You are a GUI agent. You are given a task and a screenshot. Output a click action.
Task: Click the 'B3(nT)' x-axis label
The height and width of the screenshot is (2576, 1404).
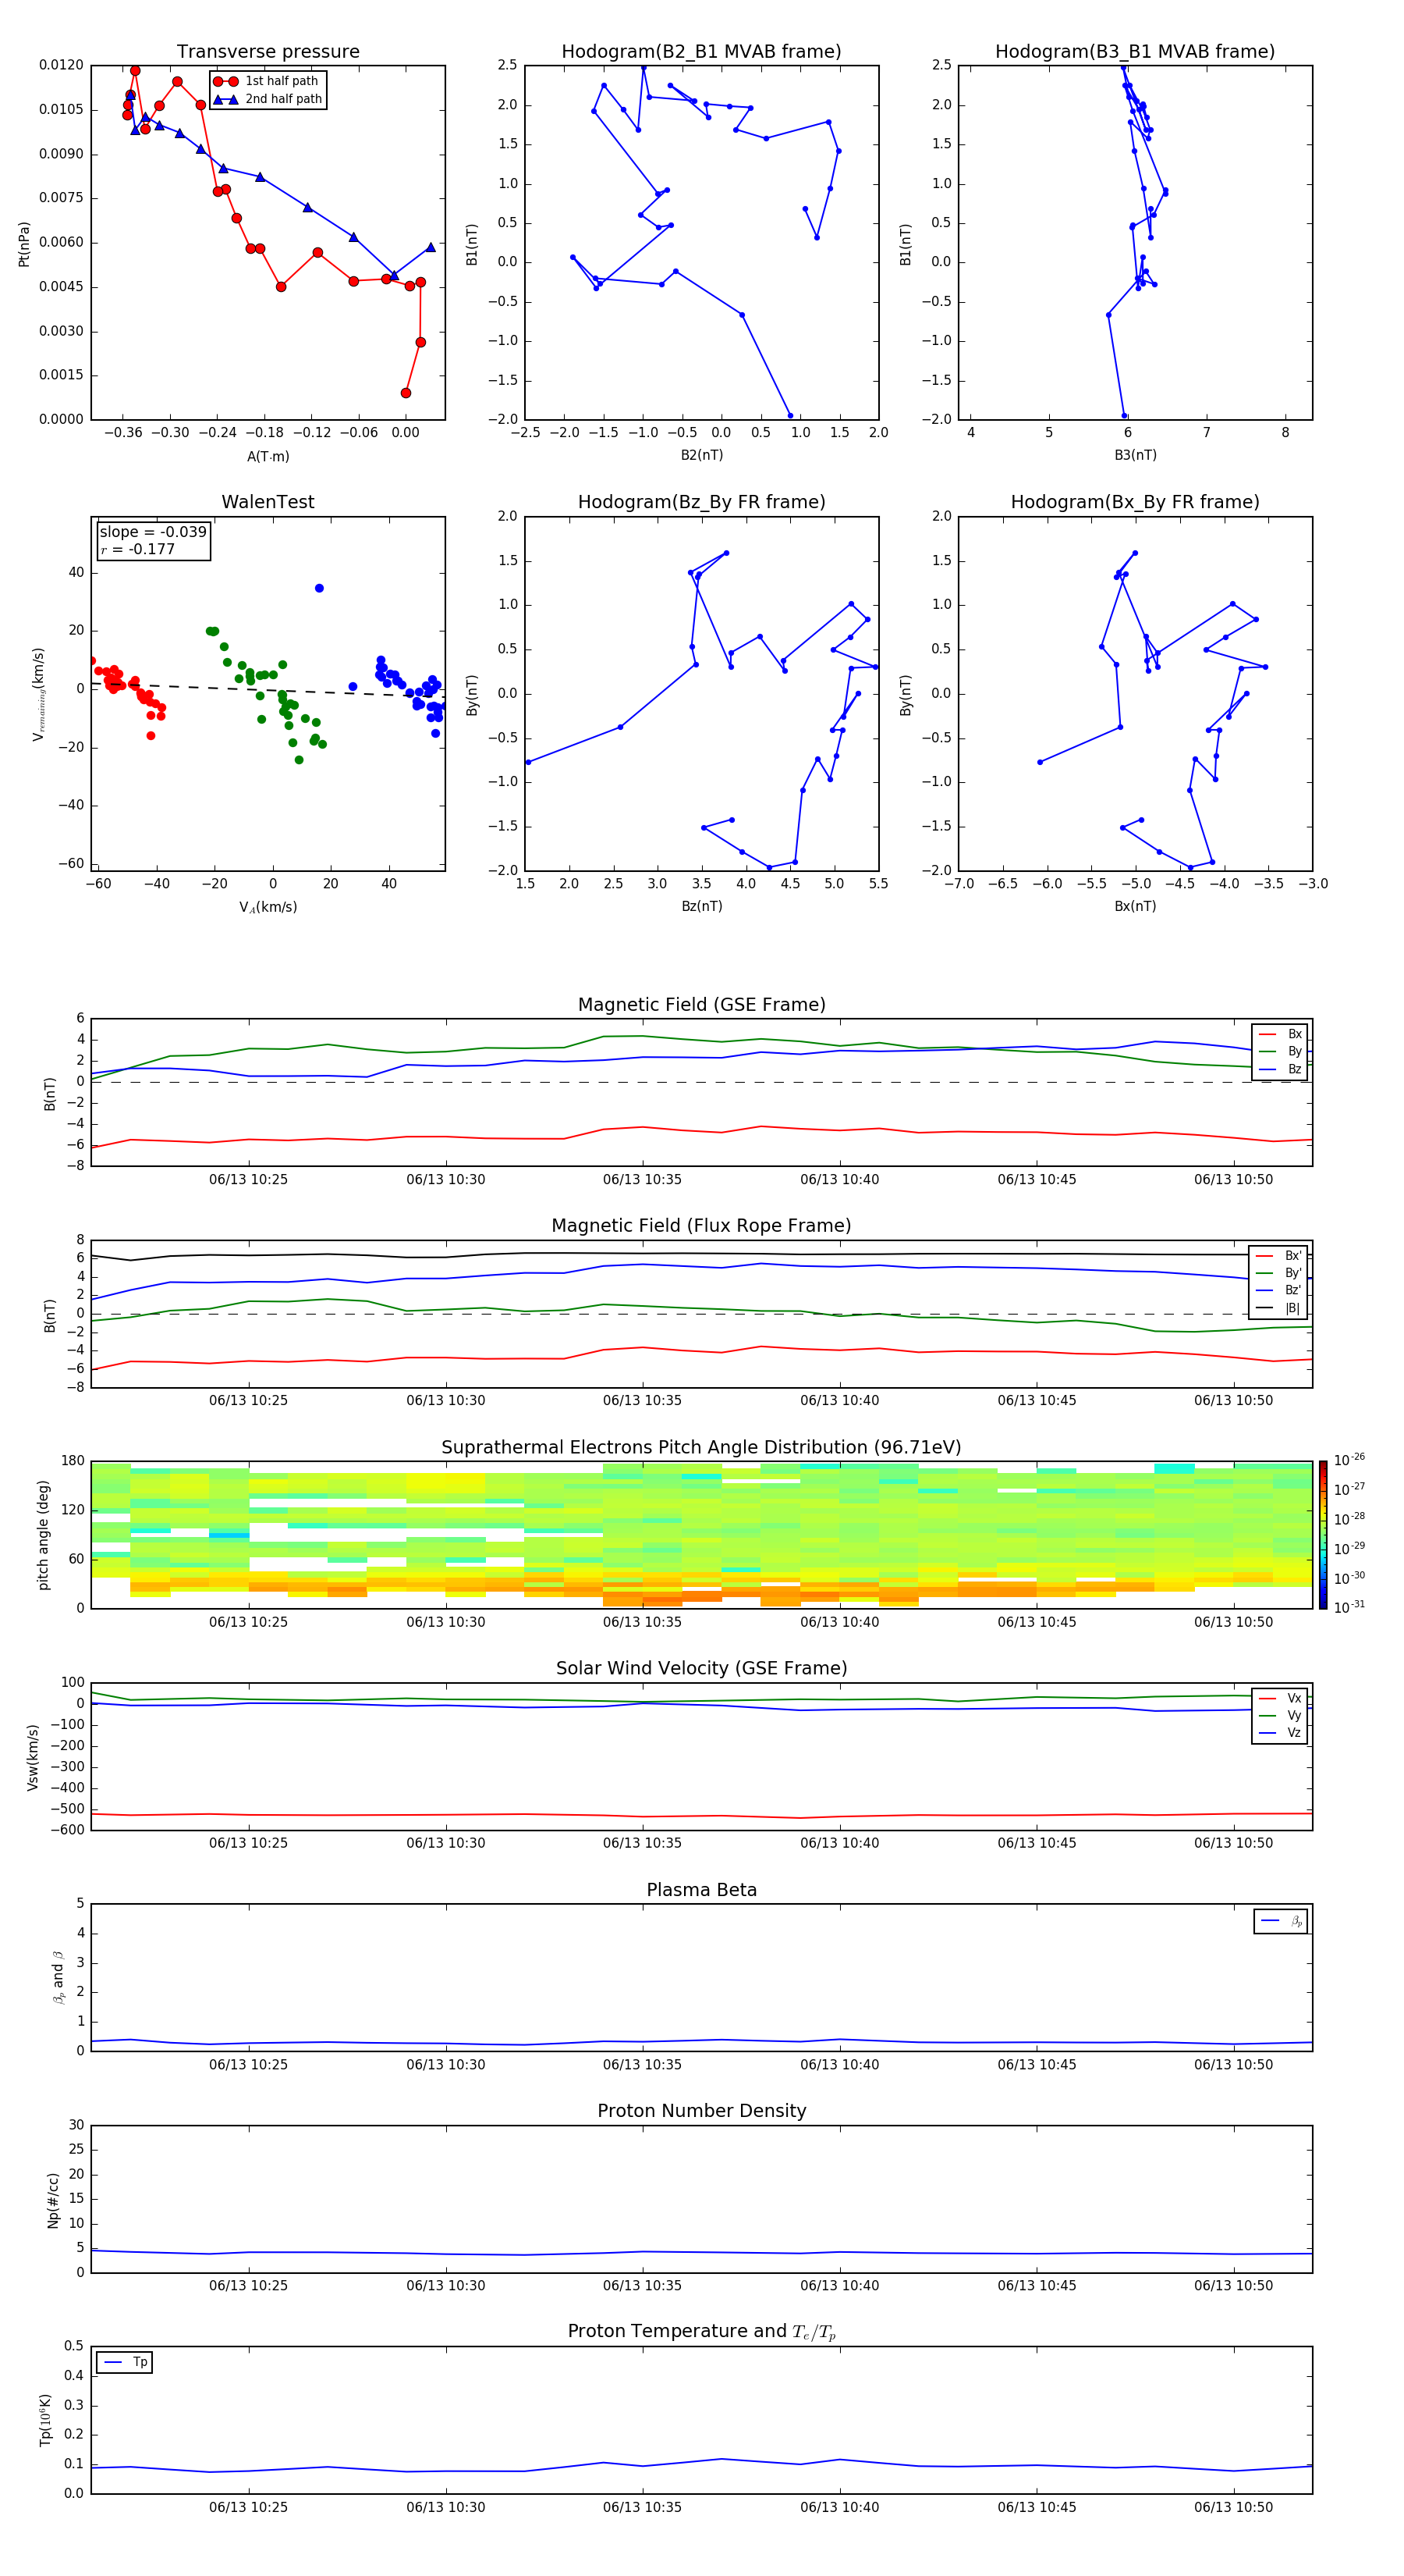point(1135,455)
